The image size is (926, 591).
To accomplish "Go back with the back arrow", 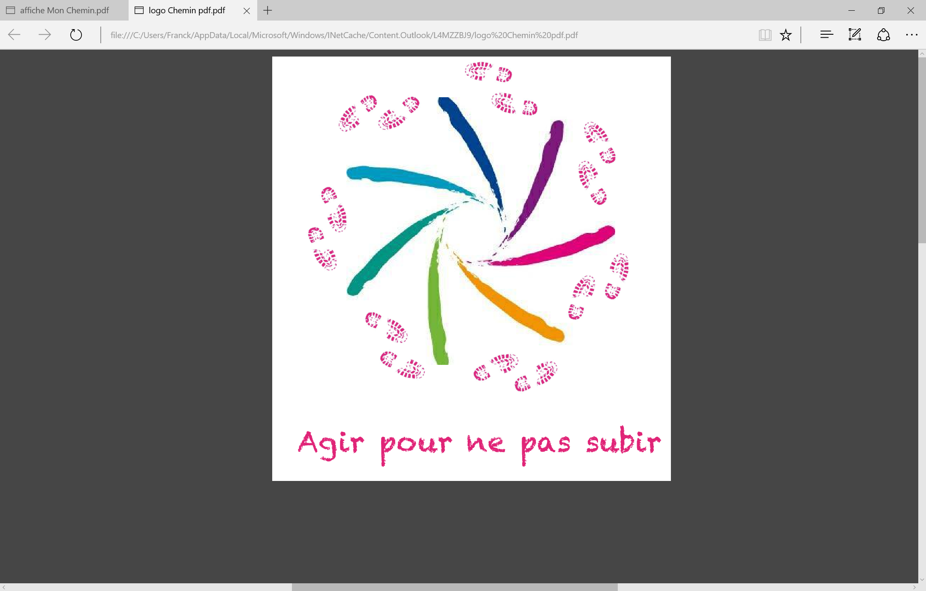I will click(14, 35).
